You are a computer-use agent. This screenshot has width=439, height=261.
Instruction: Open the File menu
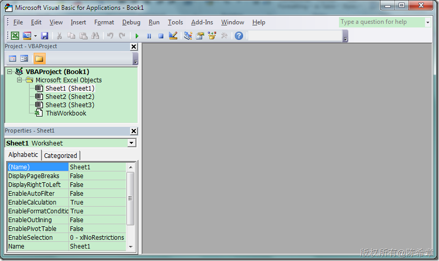[x=18, y=22]
